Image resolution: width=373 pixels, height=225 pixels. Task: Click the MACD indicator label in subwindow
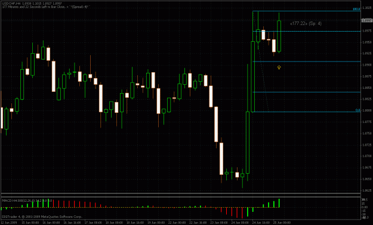[x=27, y=201]
